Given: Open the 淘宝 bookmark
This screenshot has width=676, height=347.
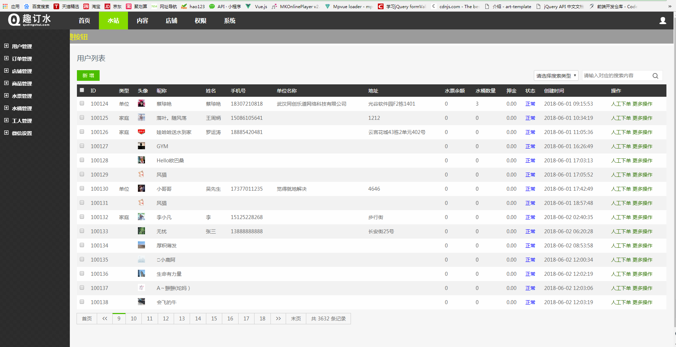Looking at the screenshot, I should (x=92, y=6).
